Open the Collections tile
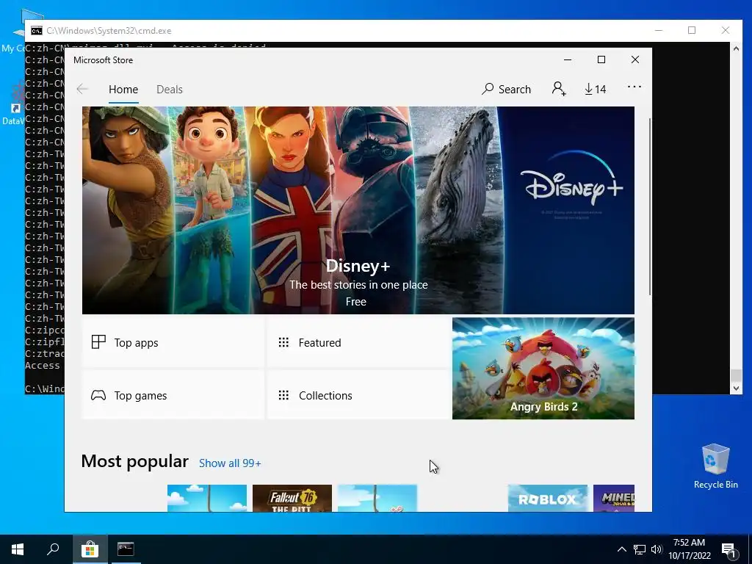752x564 pixels. coord(358,395)
